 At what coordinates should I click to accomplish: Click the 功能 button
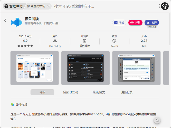click(x=119, y=23)
